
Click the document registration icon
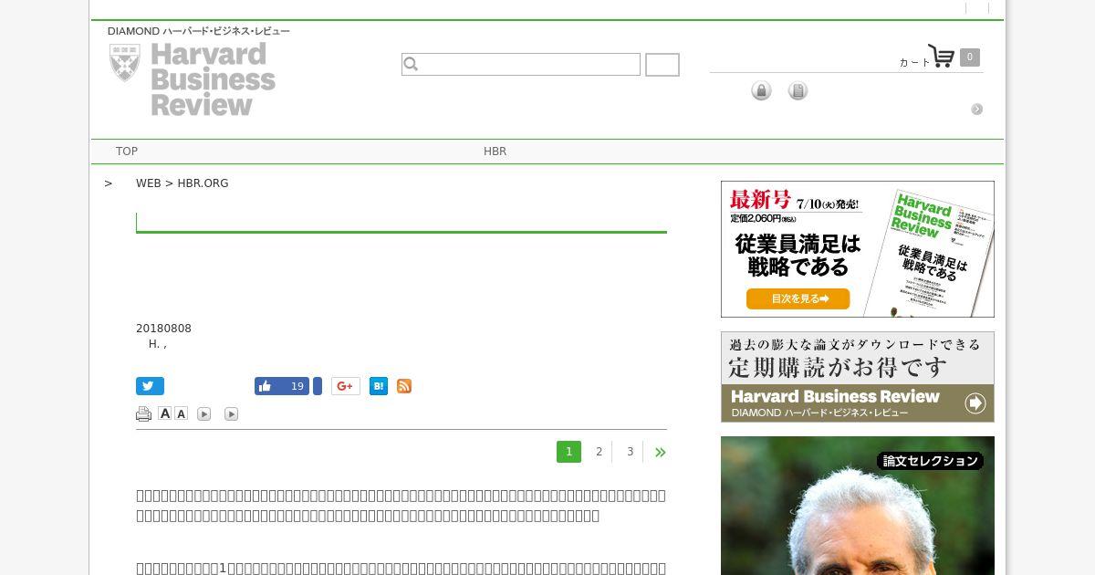click(x=798, y=90)
